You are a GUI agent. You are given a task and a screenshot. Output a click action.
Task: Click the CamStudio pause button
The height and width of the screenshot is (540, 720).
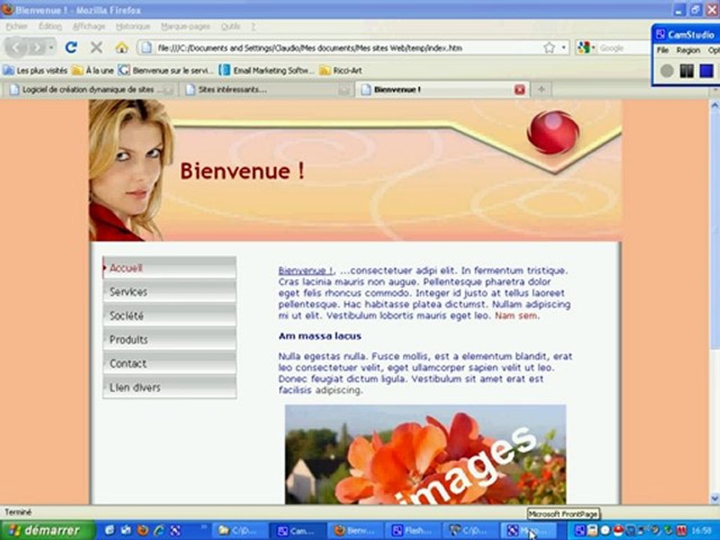click(x=686, y=70)
